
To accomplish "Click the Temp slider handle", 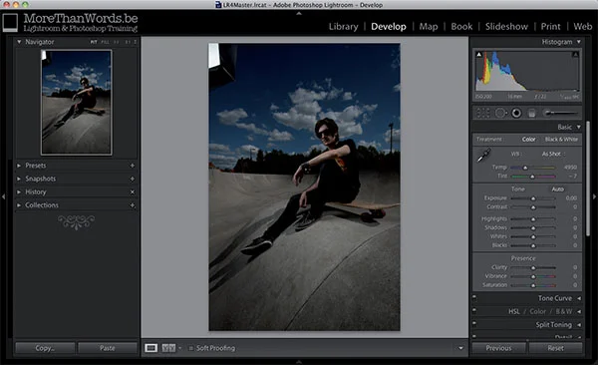I will [525, 168].
